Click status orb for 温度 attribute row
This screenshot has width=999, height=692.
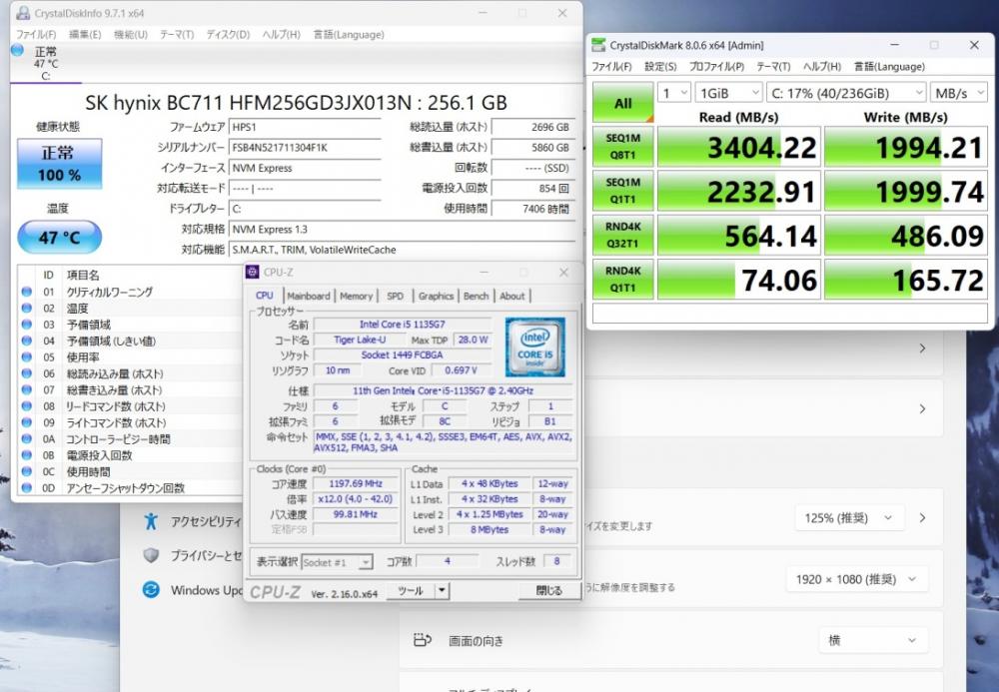(x=26, y=309)
